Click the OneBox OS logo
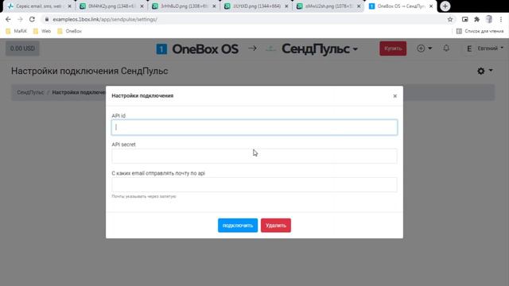 pos(197,49)
